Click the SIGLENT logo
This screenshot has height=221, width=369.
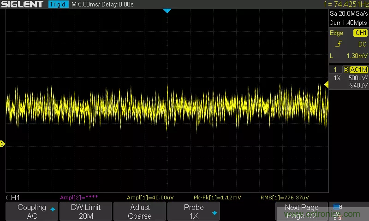coord(22,4)
